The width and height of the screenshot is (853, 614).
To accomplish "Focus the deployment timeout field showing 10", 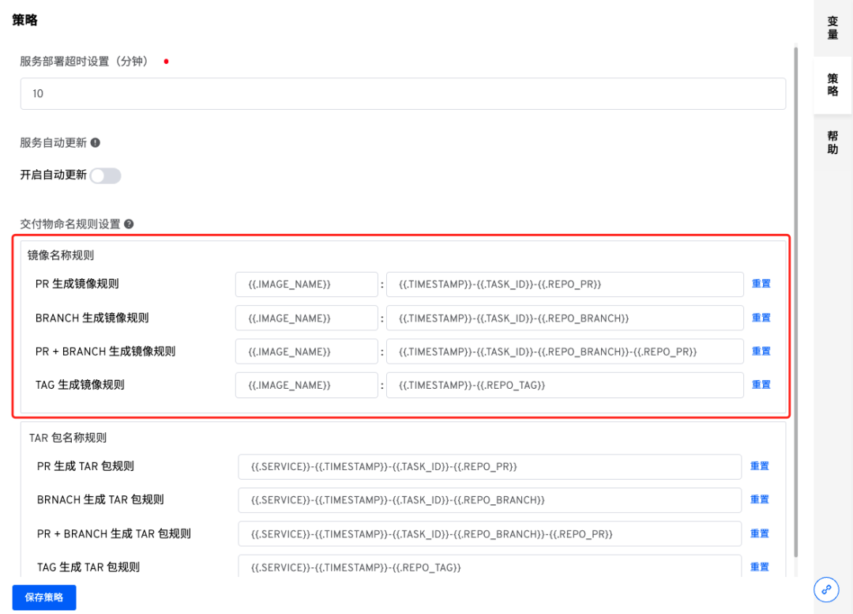I will pyautogui.click(x=403, y=93).
